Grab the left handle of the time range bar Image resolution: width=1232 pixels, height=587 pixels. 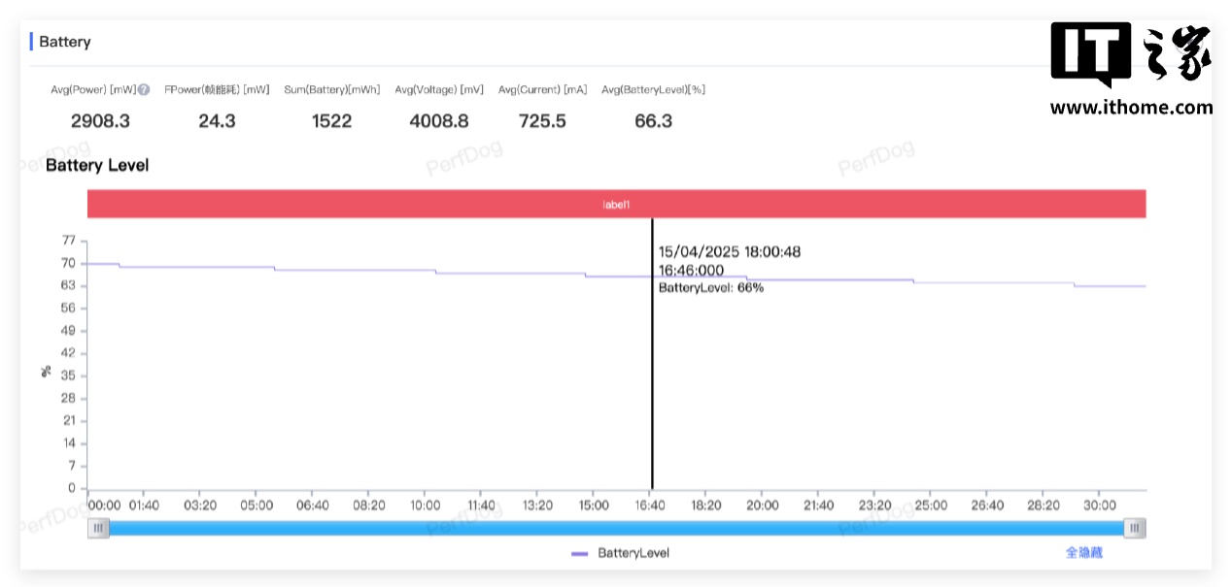[x=98, y=528]
